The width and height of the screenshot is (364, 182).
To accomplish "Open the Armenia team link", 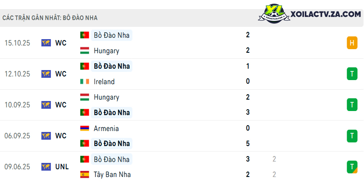I will (x=106, y=128).
